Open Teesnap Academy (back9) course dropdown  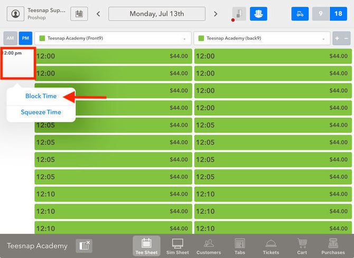click(262, 39)
